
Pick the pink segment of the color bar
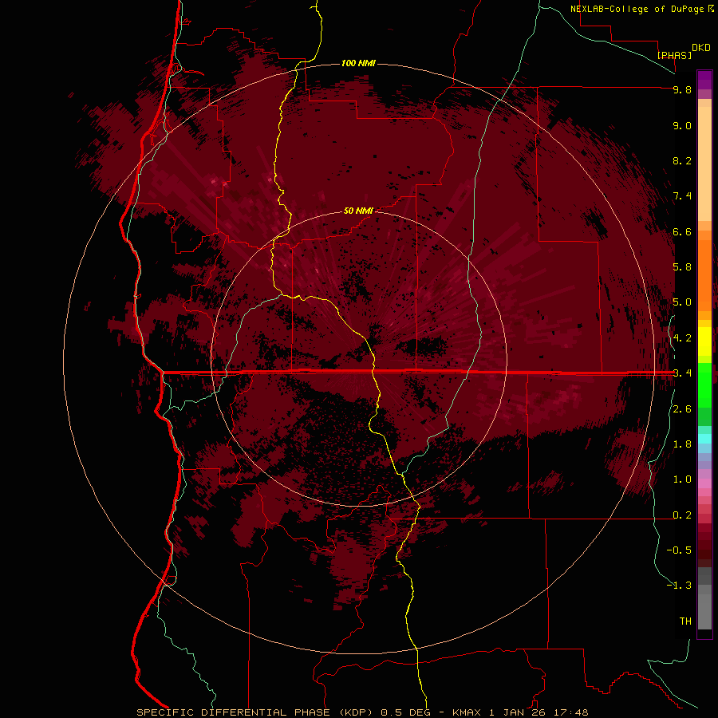point(704,483)
